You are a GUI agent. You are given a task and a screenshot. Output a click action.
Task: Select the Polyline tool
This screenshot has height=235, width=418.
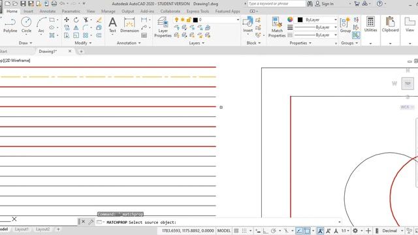(10, 25)
